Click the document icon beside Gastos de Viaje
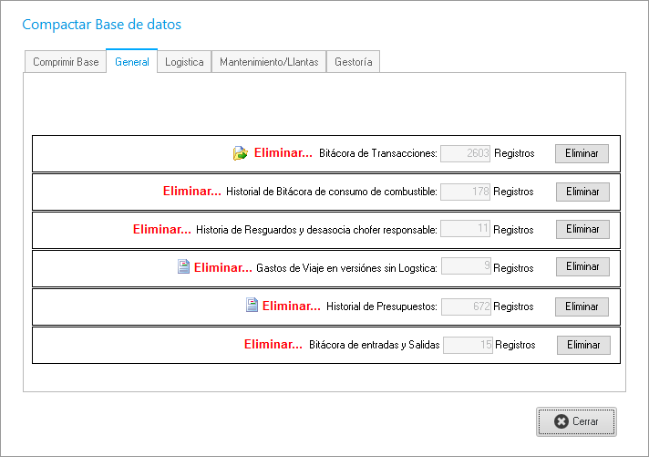The width and height of the screenshot is (649, 457). point(183,267)
